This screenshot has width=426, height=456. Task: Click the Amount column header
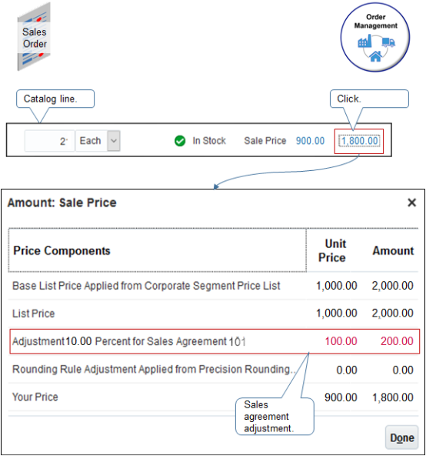[393, 250]
